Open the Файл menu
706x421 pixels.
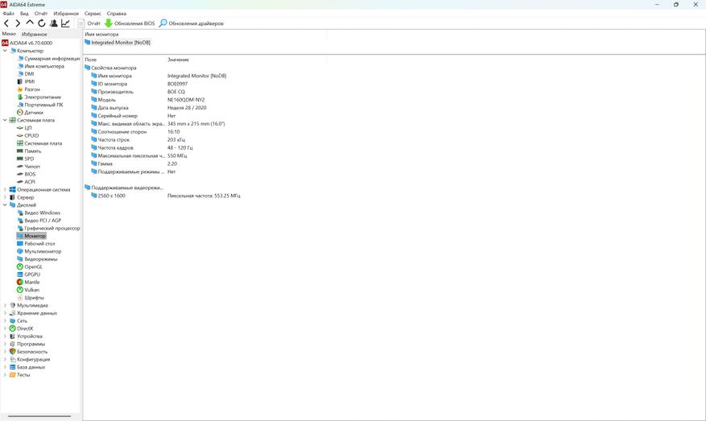coord(9,14)
